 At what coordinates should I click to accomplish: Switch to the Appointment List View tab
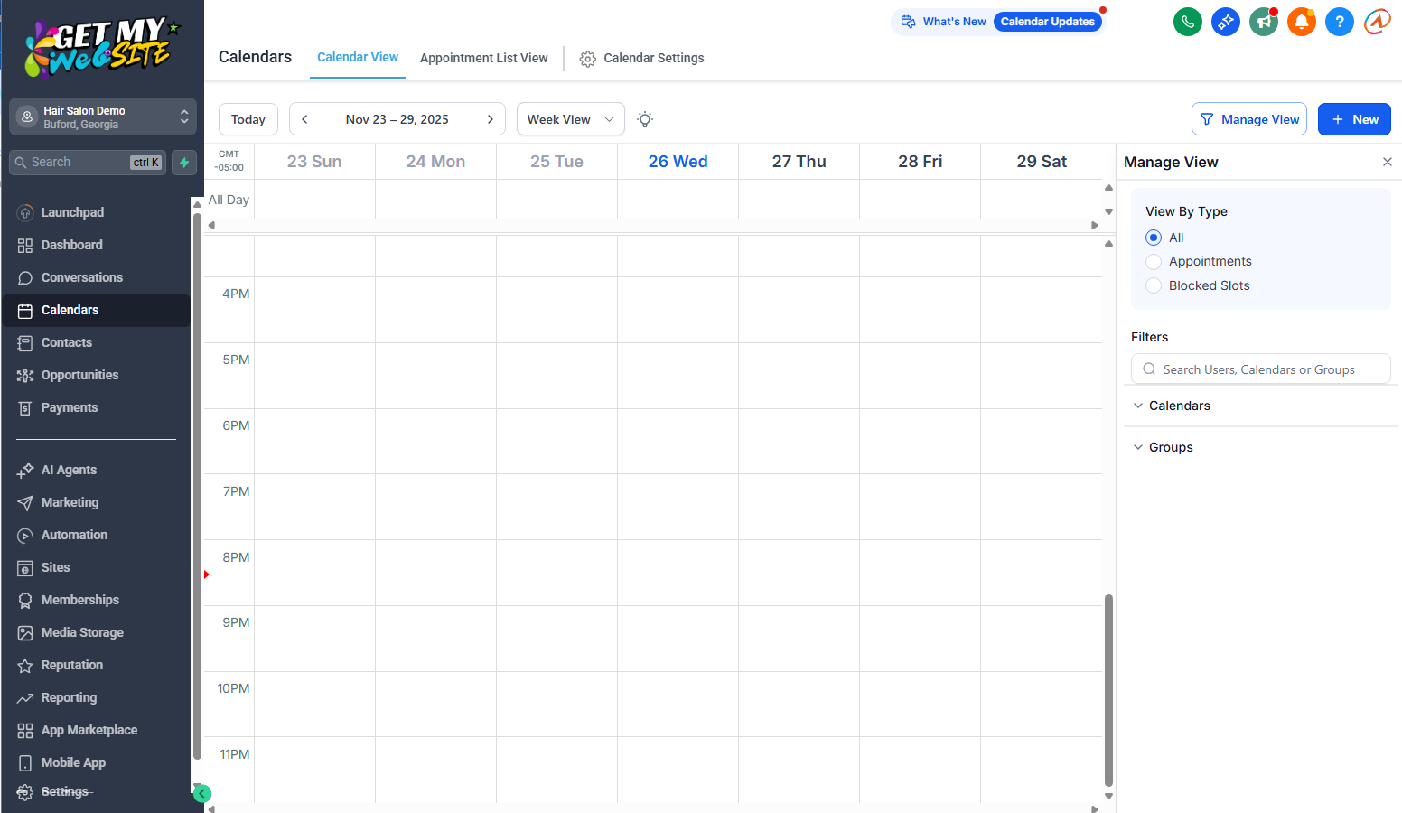(483, 58)
